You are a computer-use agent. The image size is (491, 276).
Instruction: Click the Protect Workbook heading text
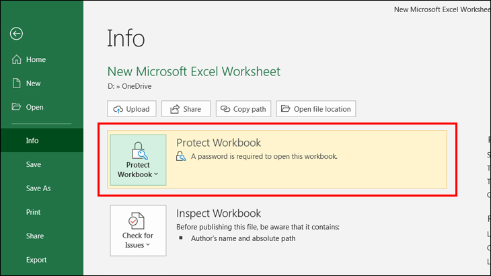[219, 143]
